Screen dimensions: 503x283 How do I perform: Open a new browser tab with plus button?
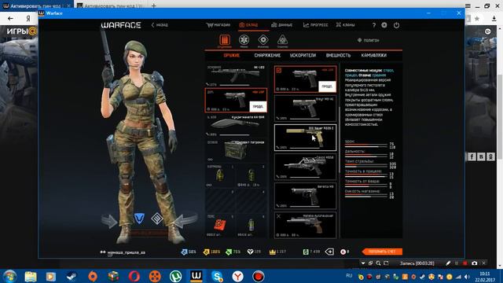pyautogui.click(x=154, y=6)
